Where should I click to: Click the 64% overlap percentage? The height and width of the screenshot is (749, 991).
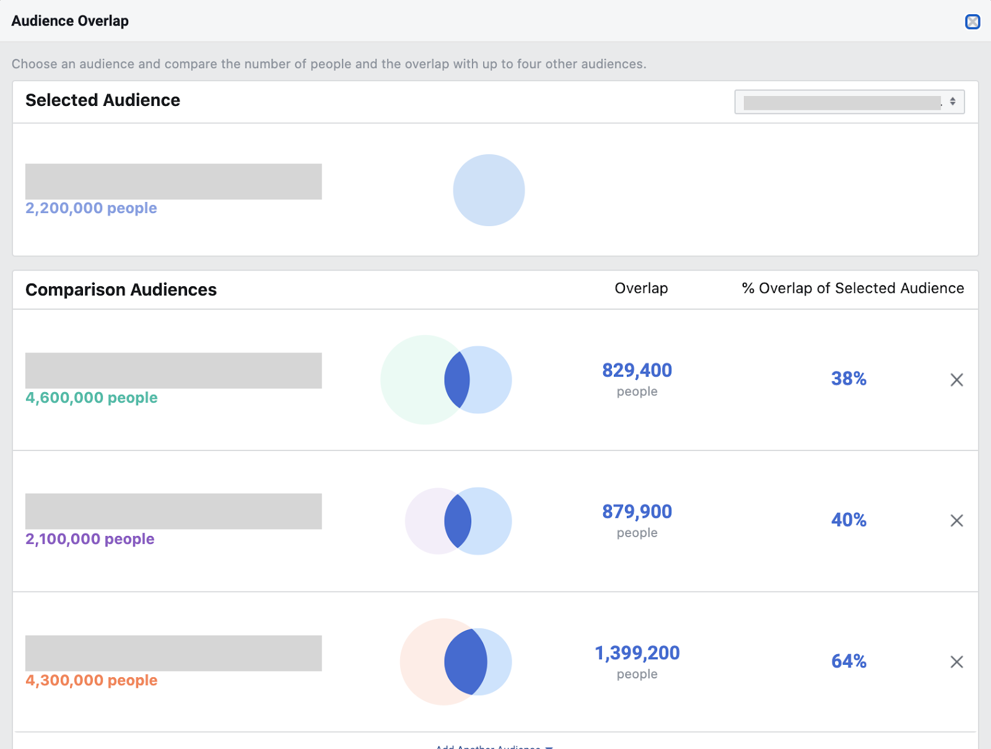[849, 661]
